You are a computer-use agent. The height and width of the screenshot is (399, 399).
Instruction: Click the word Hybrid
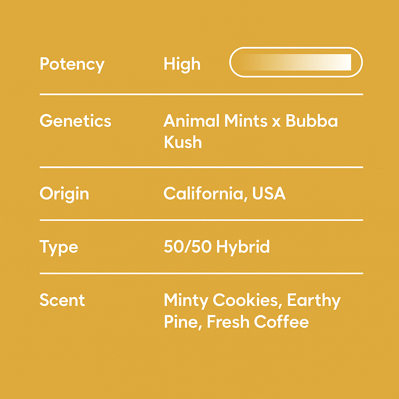243,247
